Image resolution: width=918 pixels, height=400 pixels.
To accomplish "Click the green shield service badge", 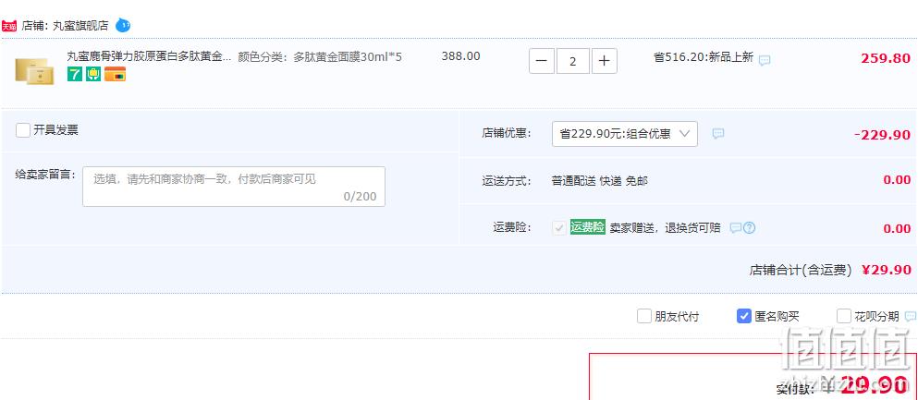I will [93, 74].
